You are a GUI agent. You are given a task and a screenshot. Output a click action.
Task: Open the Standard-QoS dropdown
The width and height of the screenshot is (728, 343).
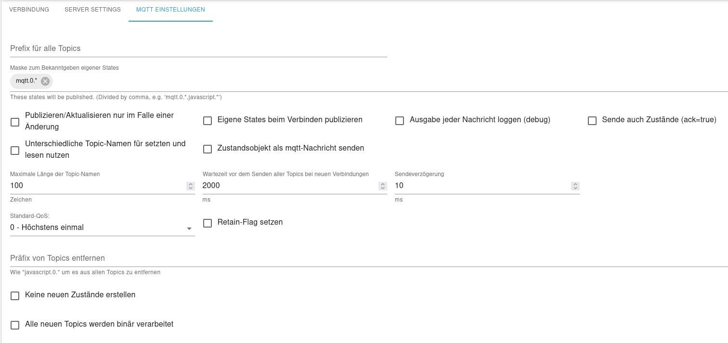click(103, 228)
